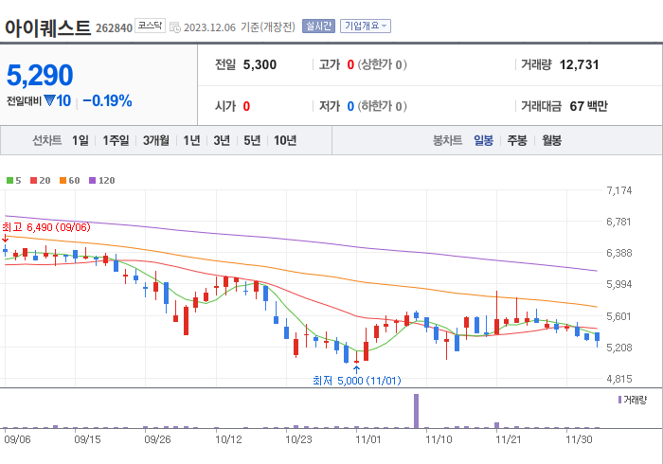Click the 4,815 price axis label
This screenshot has width=663, height=464.
click(619, 379)
